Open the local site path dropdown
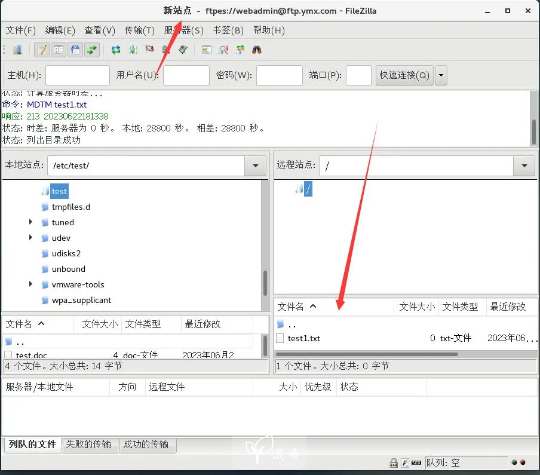Image resolution: width=540 pixels, height=475 pixels. tap(255, 166)
